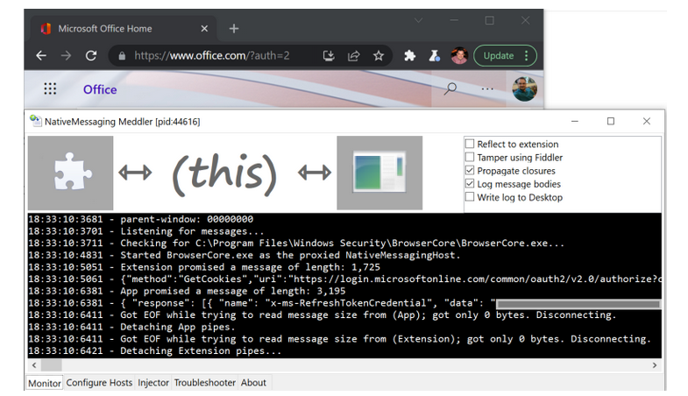The width and height of the screenshot is (688, 396).
Task: Enable Write log to Desktop
Action: (470, 197)
